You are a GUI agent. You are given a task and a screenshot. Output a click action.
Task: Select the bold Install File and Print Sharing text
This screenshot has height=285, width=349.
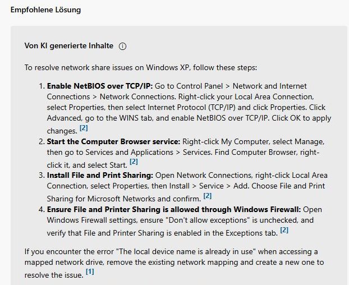click(x=100, y=175)
